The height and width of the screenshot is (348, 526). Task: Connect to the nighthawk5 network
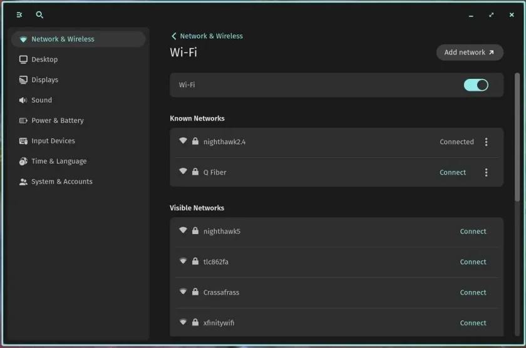(x=473, y=232)
